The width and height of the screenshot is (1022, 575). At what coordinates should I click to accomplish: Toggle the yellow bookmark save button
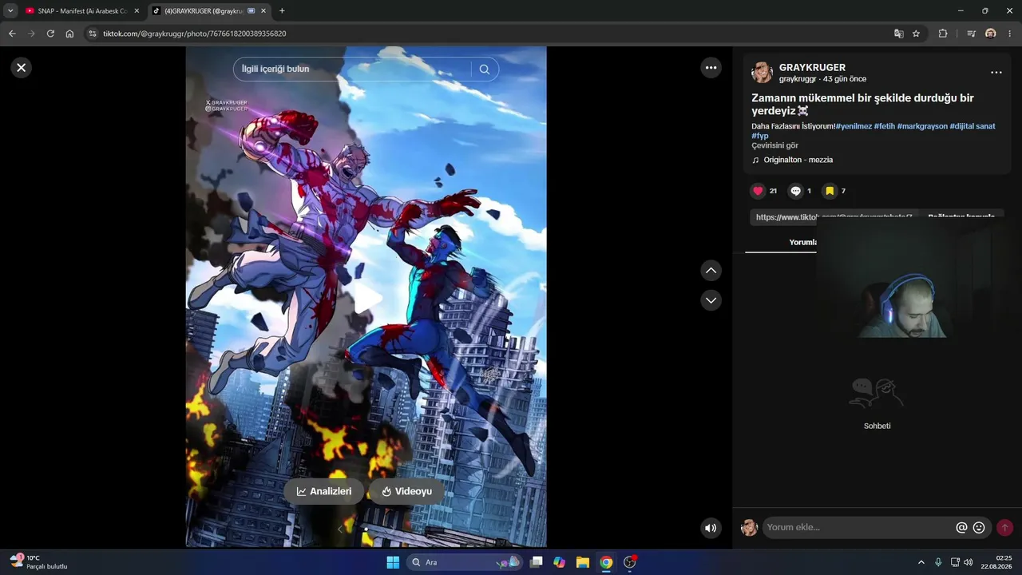click(x=830, y=191)
